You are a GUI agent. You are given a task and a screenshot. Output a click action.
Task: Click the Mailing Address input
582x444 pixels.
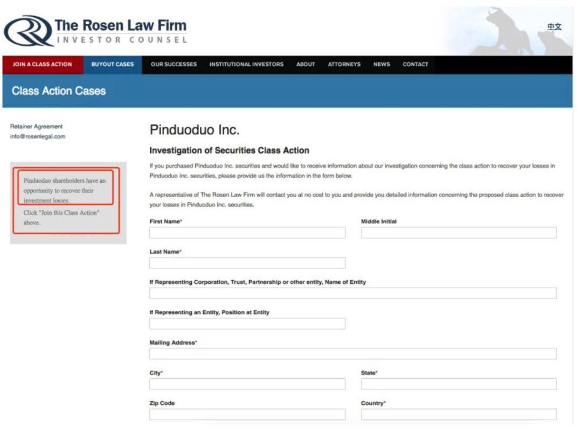click(353, 354)
